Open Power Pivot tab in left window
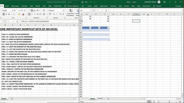Image resolution: width=184 pixels, height=103 pixels. pos(57,6)
